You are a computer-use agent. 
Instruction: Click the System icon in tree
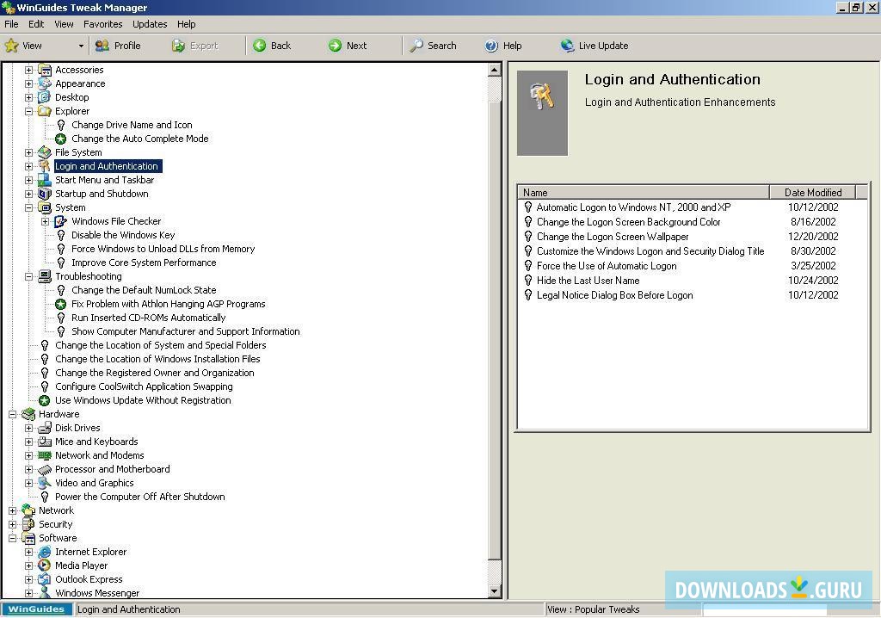point(45,207)
